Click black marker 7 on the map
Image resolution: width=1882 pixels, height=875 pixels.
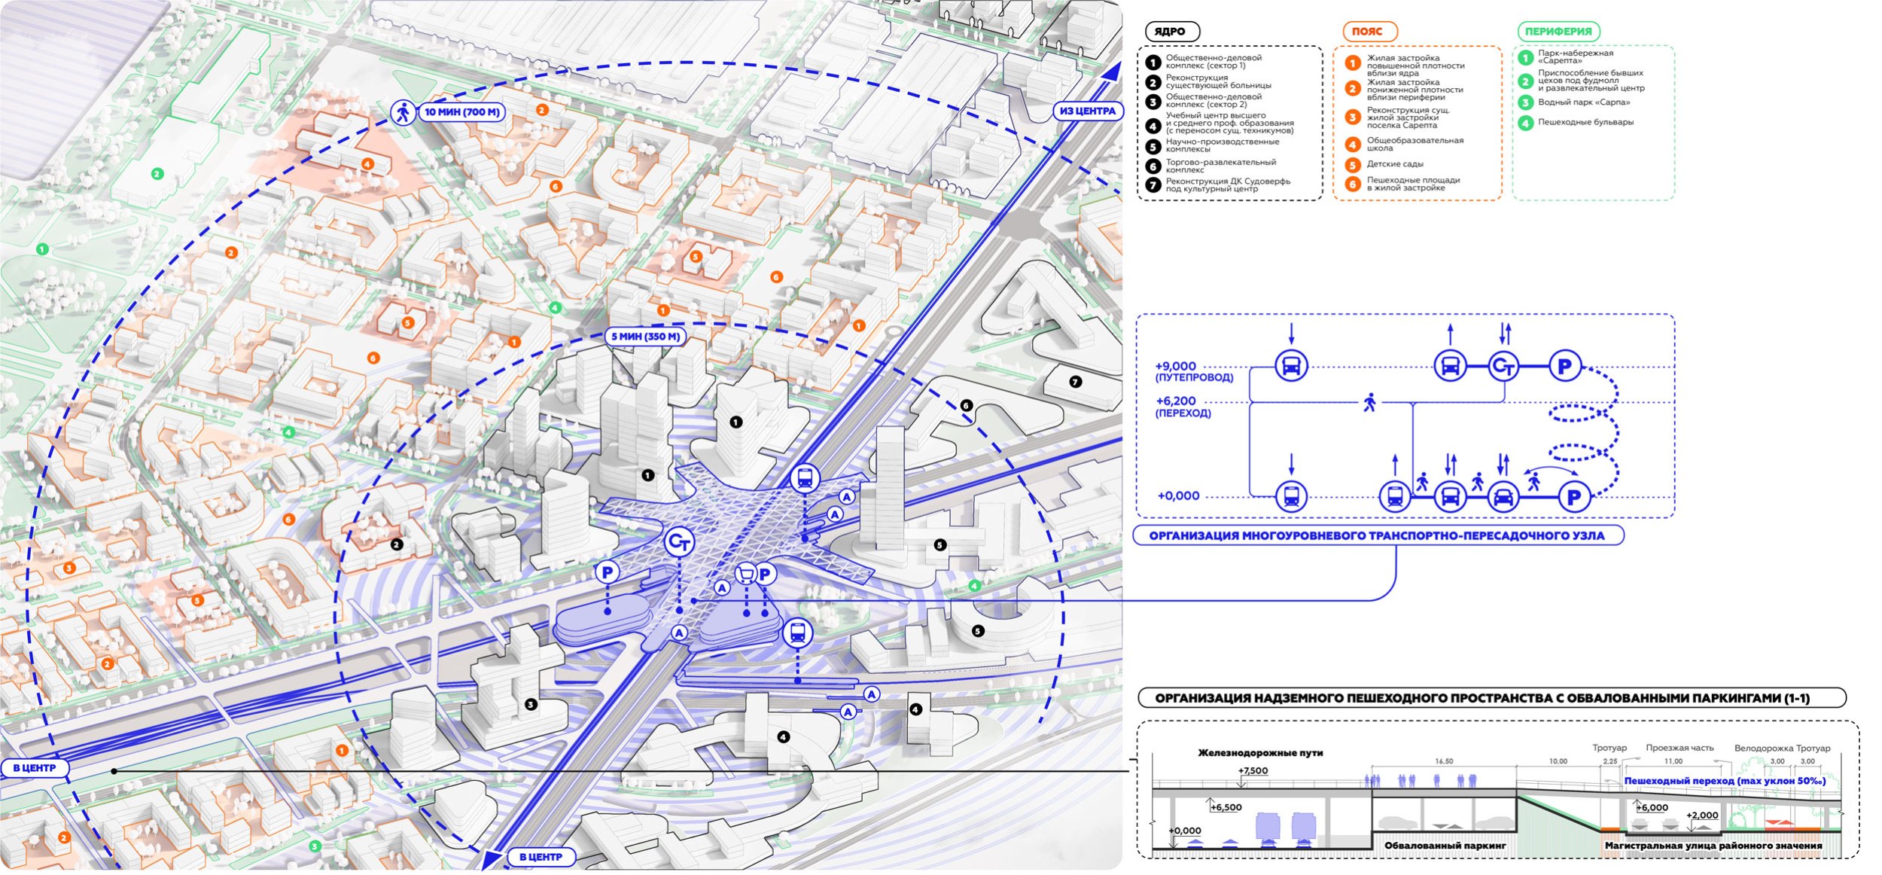[1075, 382]
